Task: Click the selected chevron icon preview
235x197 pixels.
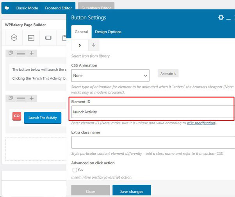Action: coord(80,45)
